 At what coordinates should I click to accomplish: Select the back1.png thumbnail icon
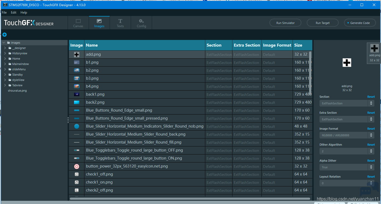77,94
